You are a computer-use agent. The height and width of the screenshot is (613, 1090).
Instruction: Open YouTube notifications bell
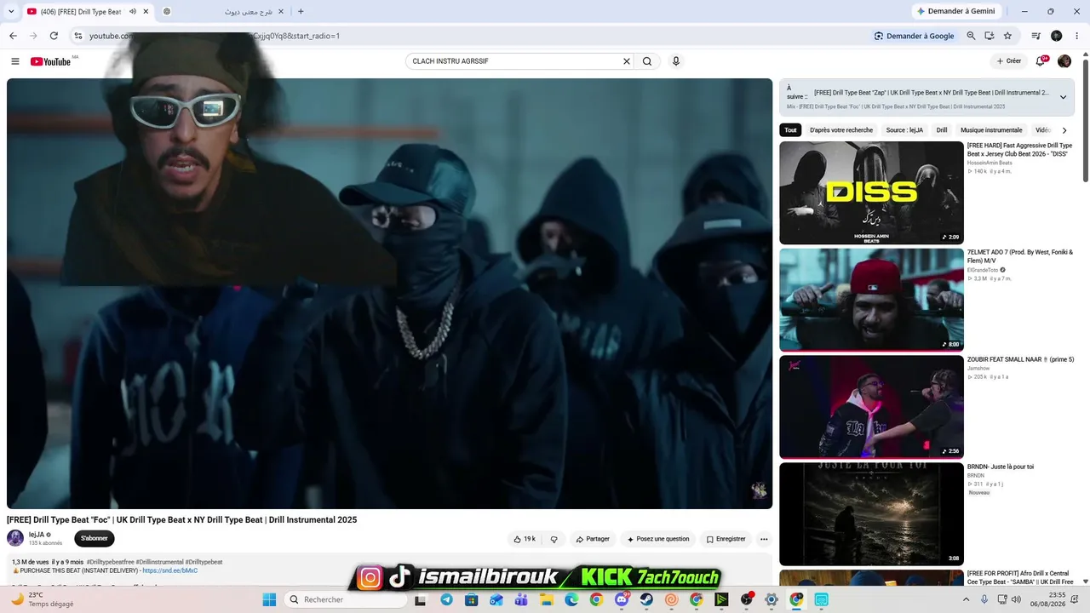pyautogui.click(x=1041, y=61)
